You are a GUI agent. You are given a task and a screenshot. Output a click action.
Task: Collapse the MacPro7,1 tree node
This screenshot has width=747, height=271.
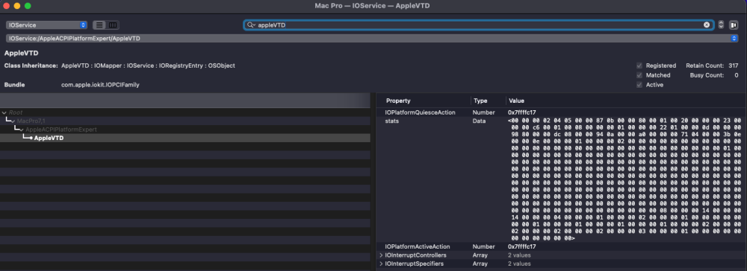tap(13, 121)
